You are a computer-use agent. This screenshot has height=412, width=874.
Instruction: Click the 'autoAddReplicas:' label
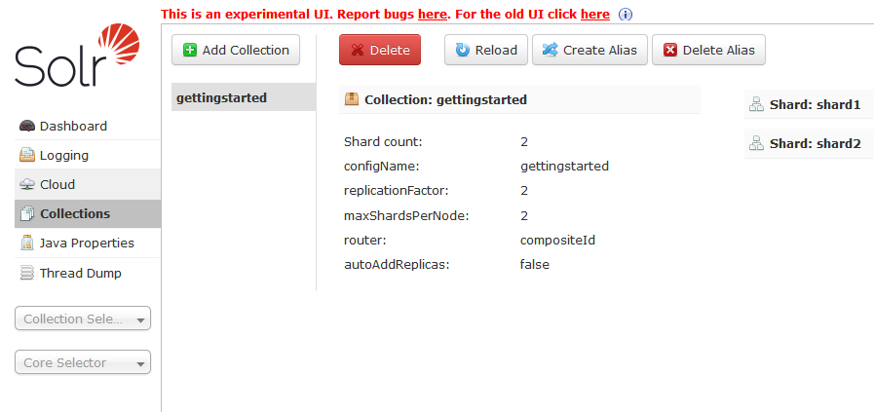click(397, 264)
